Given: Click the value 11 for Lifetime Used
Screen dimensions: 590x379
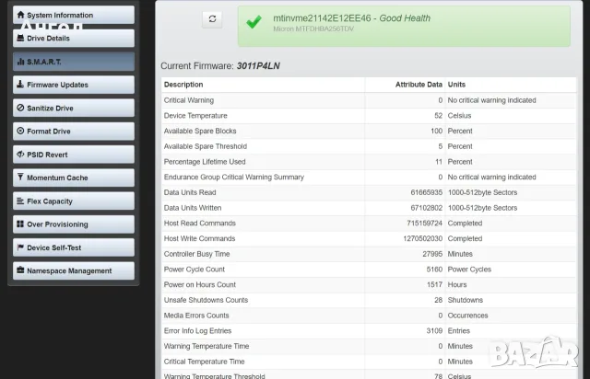Looking at the screenshot, I should pos(439,162).
